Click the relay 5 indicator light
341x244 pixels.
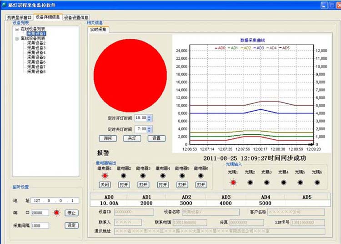pos(182,176)
